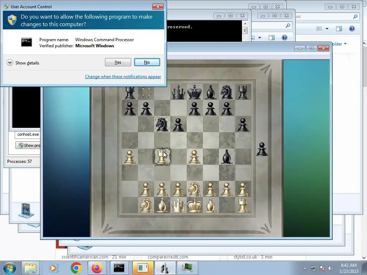
Task: Select the white pawn on b2
Action: tap(146, 189)
